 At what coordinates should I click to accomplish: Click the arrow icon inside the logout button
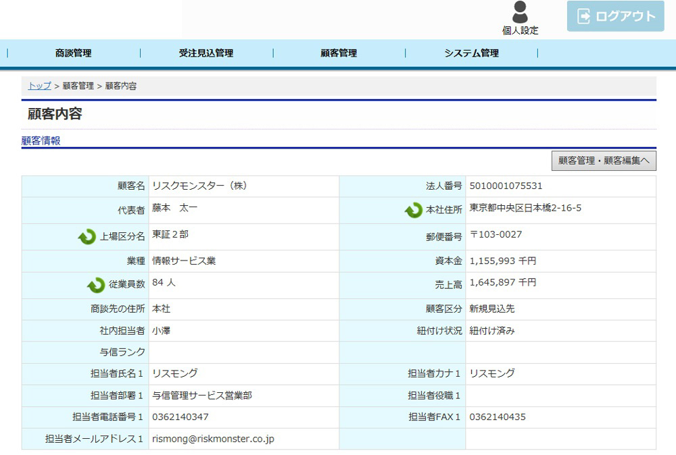[583, 16]
